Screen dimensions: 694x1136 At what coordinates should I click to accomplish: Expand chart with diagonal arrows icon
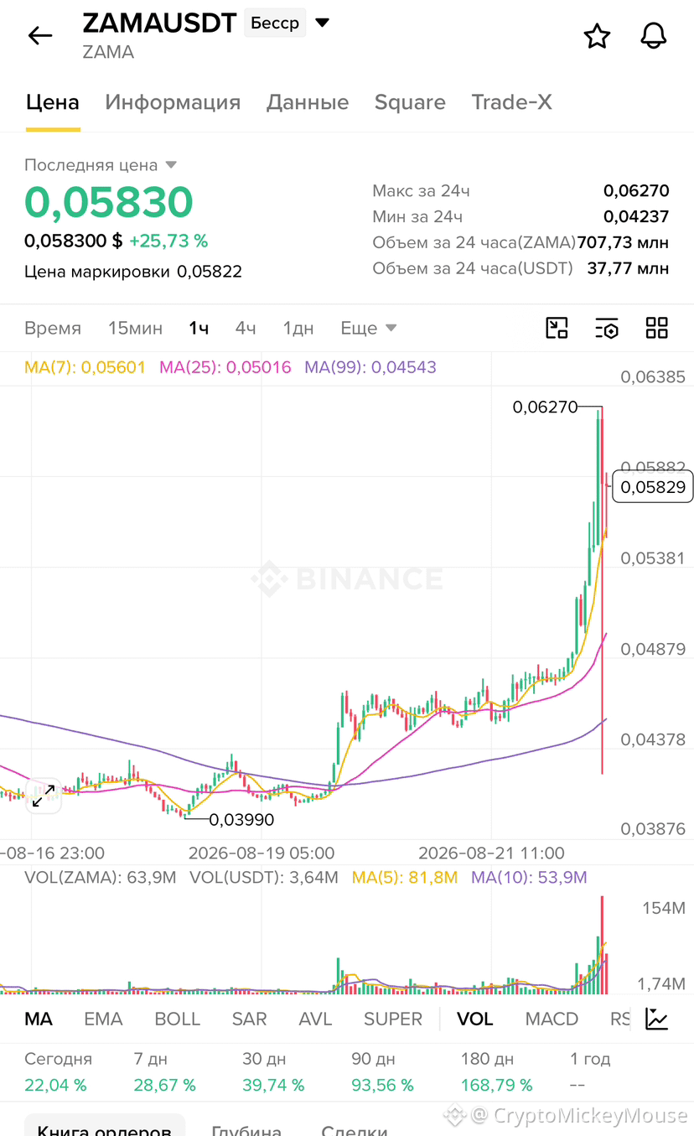pos(44,795)
